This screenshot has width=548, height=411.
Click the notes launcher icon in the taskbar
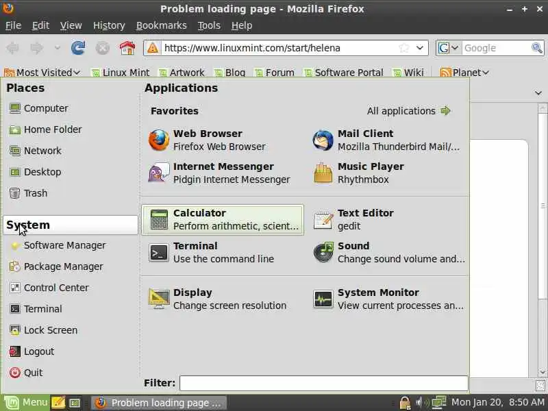58,403
